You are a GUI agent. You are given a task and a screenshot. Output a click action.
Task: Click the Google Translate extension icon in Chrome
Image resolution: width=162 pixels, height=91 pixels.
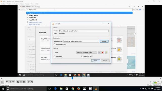click(140, 10)
